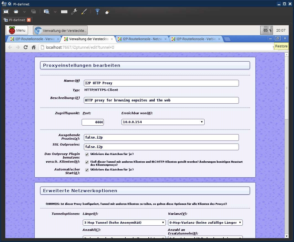This screenshot has width=294, height=242.
Task: Toggle the fullscreen mode toolbar icon
Action: click(16, 12)
